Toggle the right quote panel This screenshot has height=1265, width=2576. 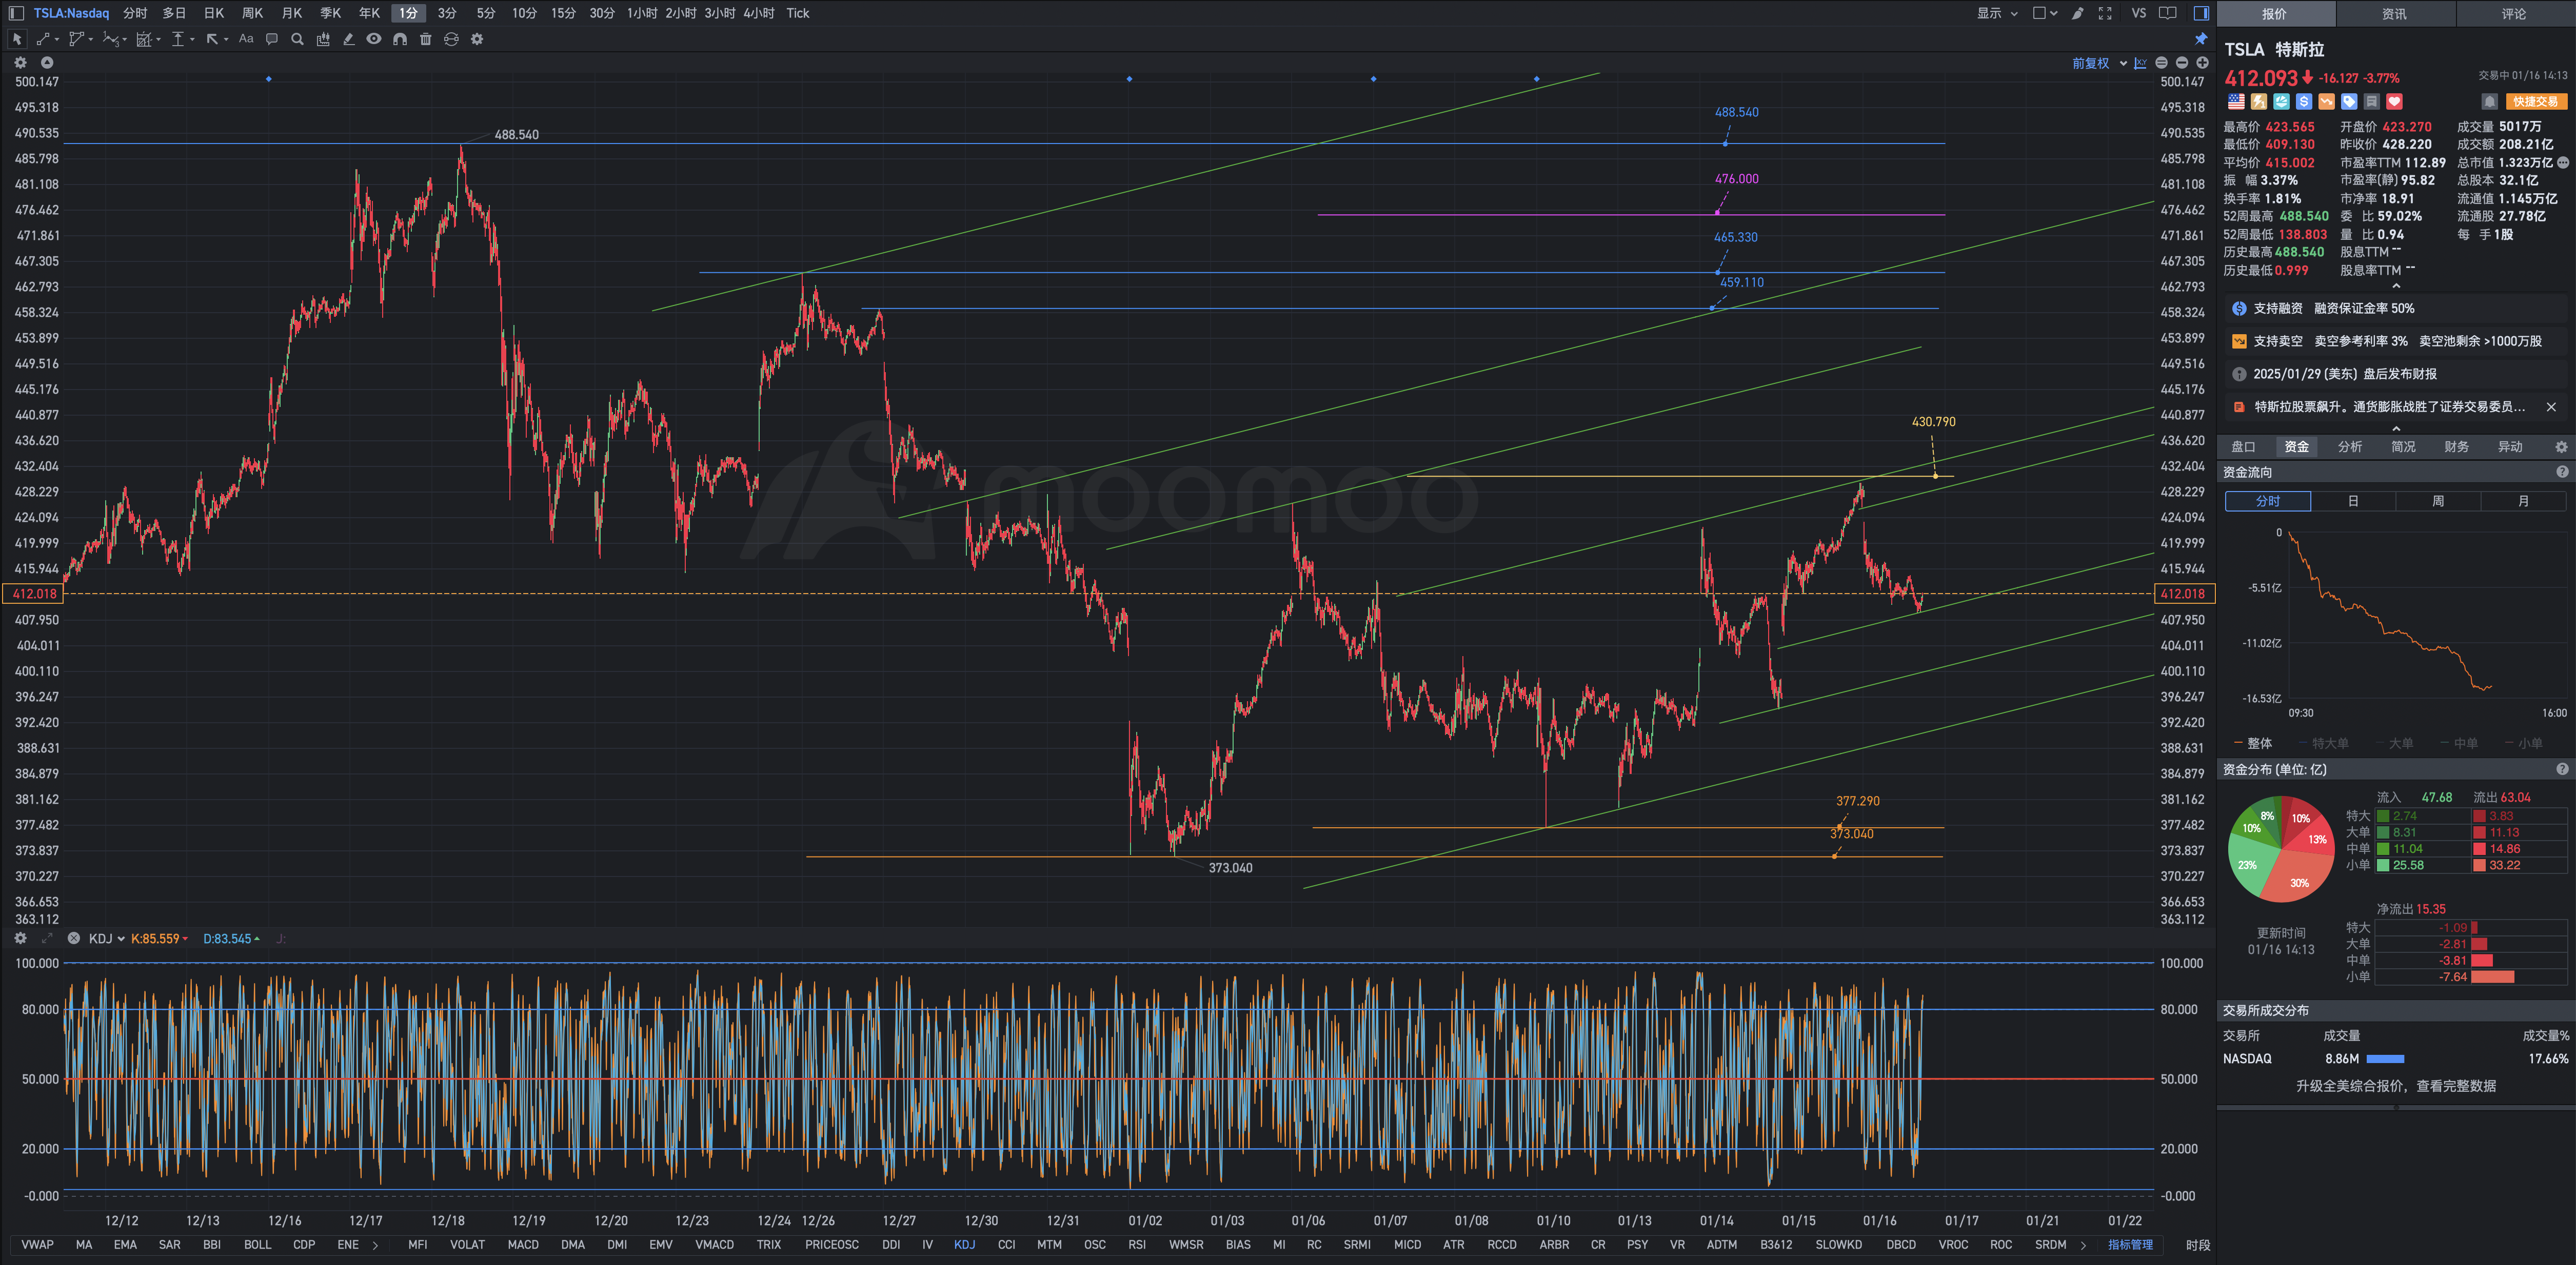click(2201, 13)
